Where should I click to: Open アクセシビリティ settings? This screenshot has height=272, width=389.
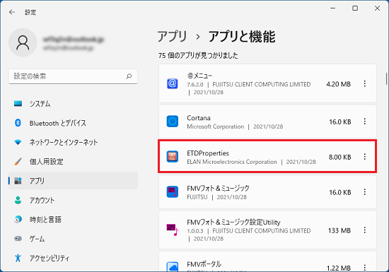click(73, 258)
